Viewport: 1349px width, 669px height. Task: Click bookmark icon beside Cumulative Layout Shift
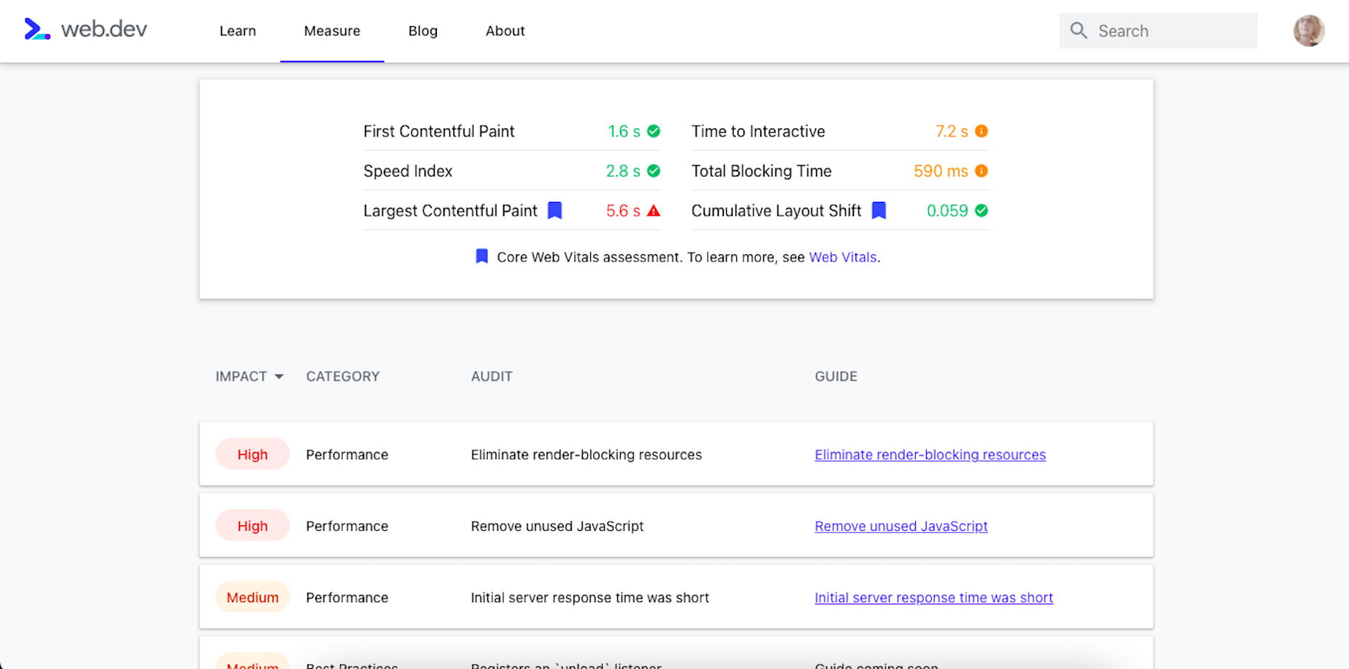(x=879, y=211)
